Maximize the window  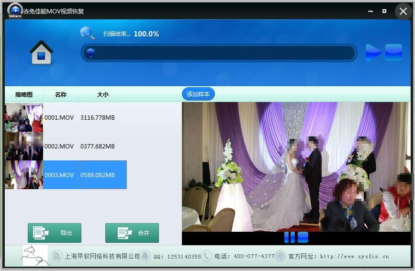click(384, 11)
